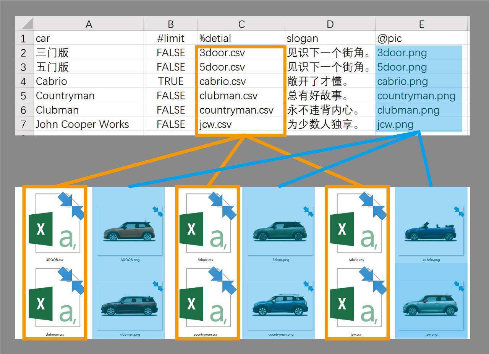Screen dimensions: 489x354
Task: Select the countryman.png spreadsheet cell
Action: [421, 95]
